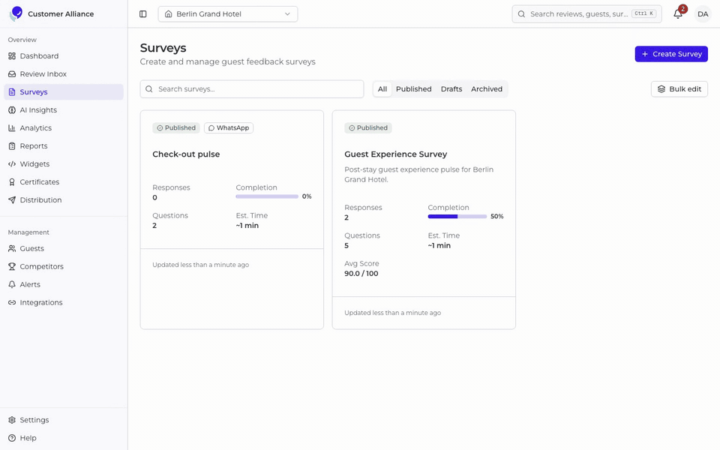The height and width of the screenshot is (450, 720).
Task: Focus the global search reviews box
Action: (586, 14)
